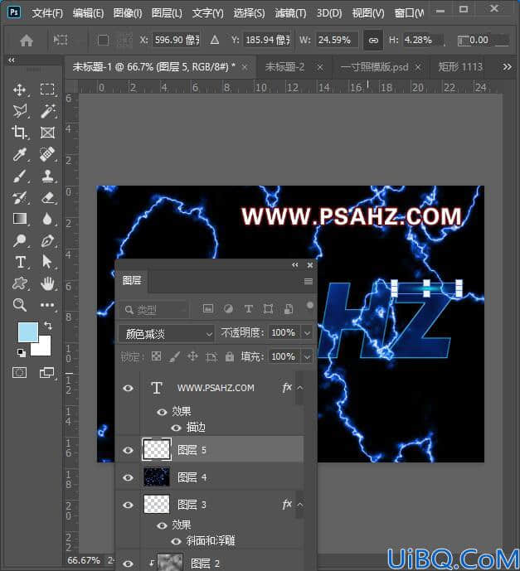The height and width of the screenshot is (571, 520).
Task: Open the 编辑(E) menu
Action: click(x=88, y=13)
